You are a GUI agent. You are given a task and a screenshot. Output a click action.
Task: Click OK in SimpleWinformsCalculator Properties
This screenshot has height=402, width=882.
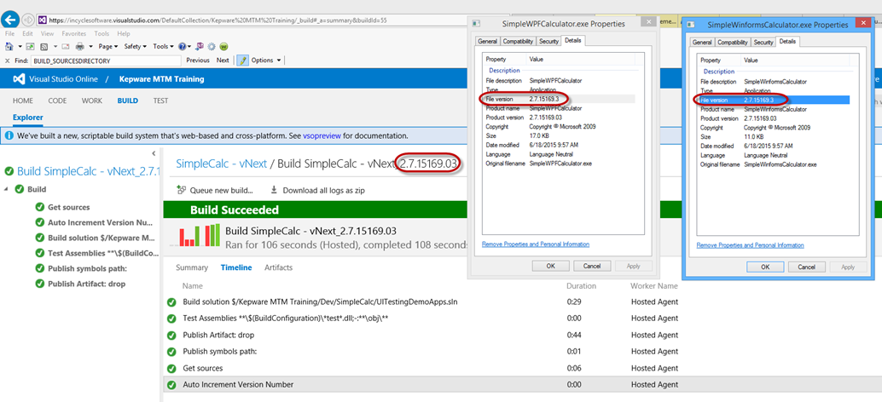[765, 267]
